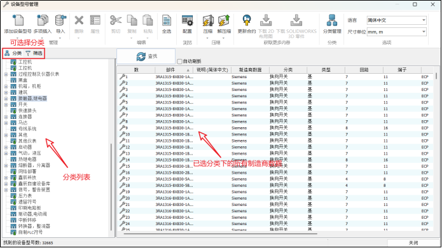Image resolution: width=442 pixels, height=248 pixels.
Task: Click the 类型 column header
Action: coord(326,69)
